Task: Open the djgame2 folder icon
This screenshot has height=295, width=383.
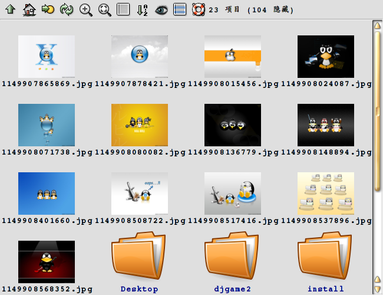Action: click(232, 255)
